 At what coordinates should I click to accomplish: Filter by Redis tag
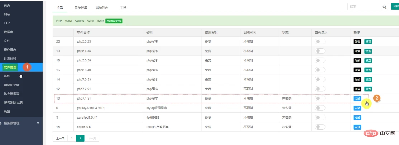[100, 21]
